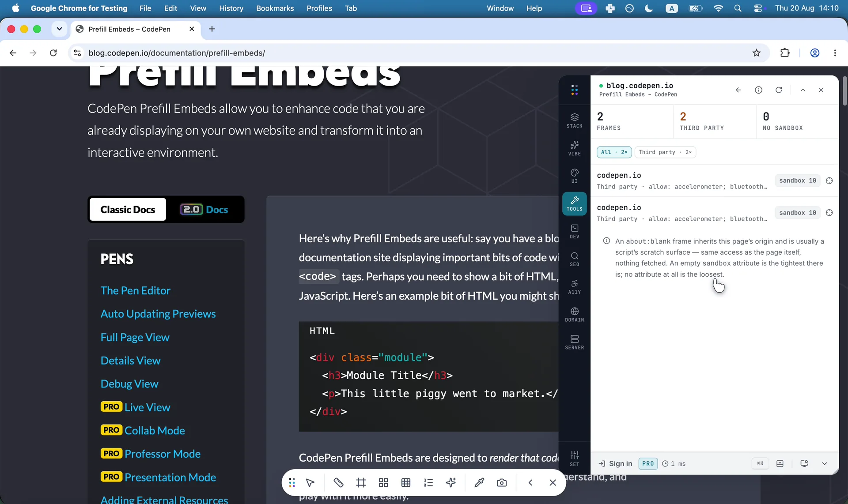Open the Server panel icon

(x=574, y=342)
